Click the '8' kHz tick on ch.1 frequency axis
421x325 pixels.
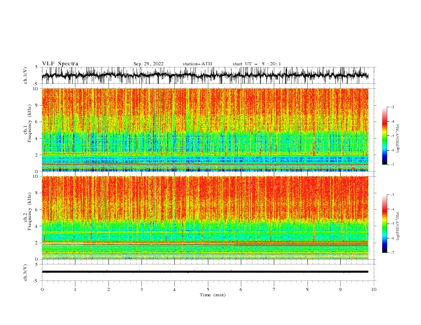37,105
